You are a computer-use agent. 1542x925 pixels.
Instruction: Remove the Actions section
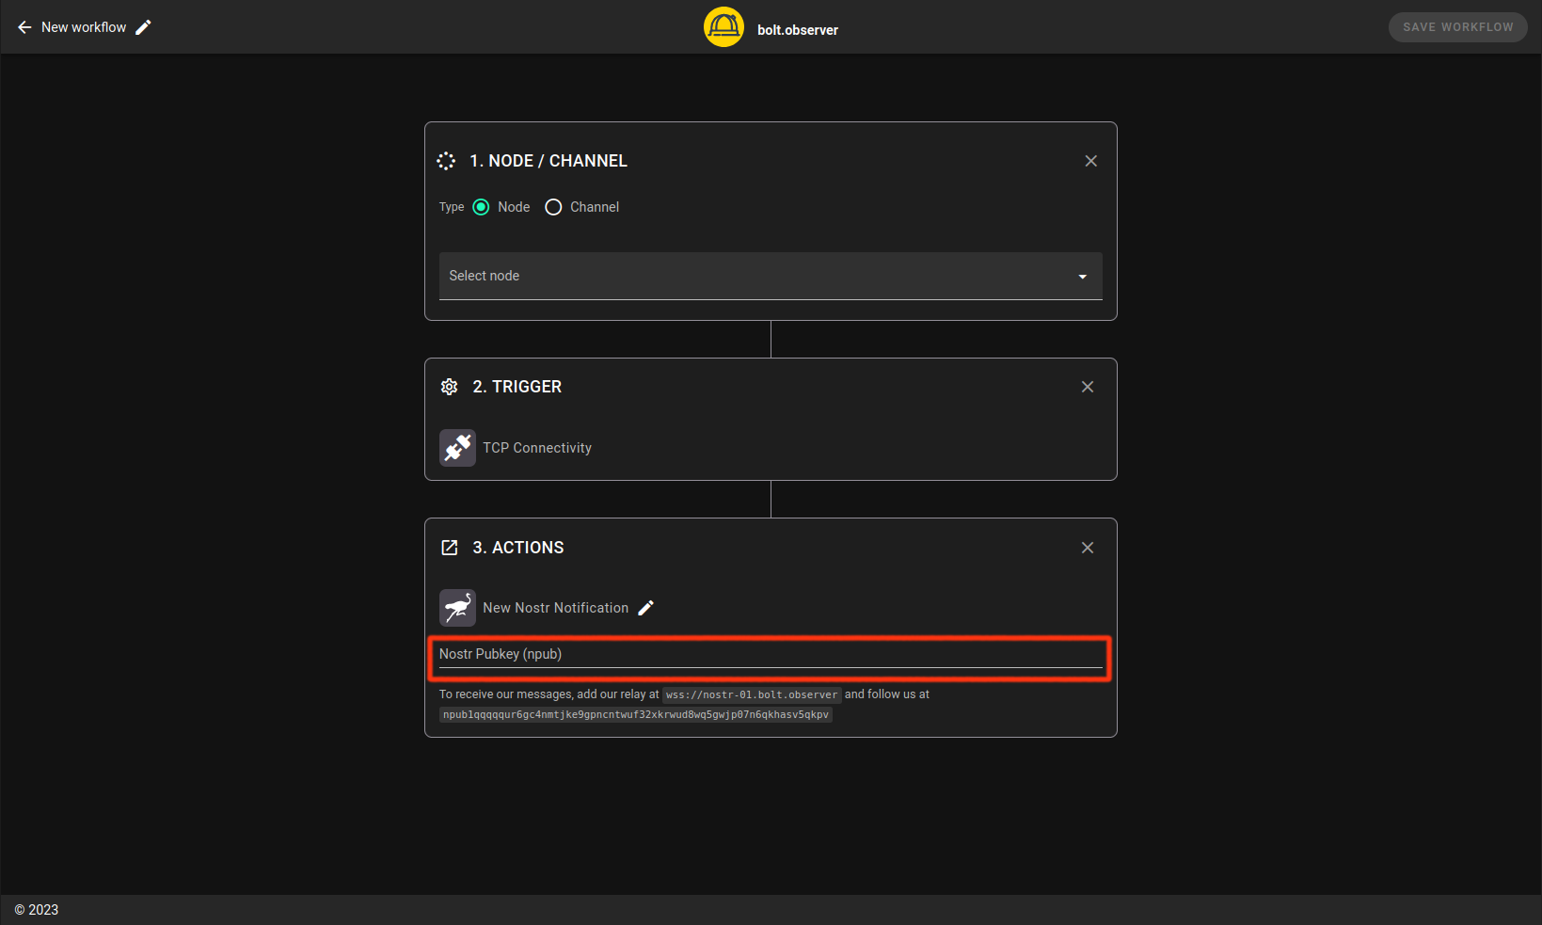[x=1087, y=548]
